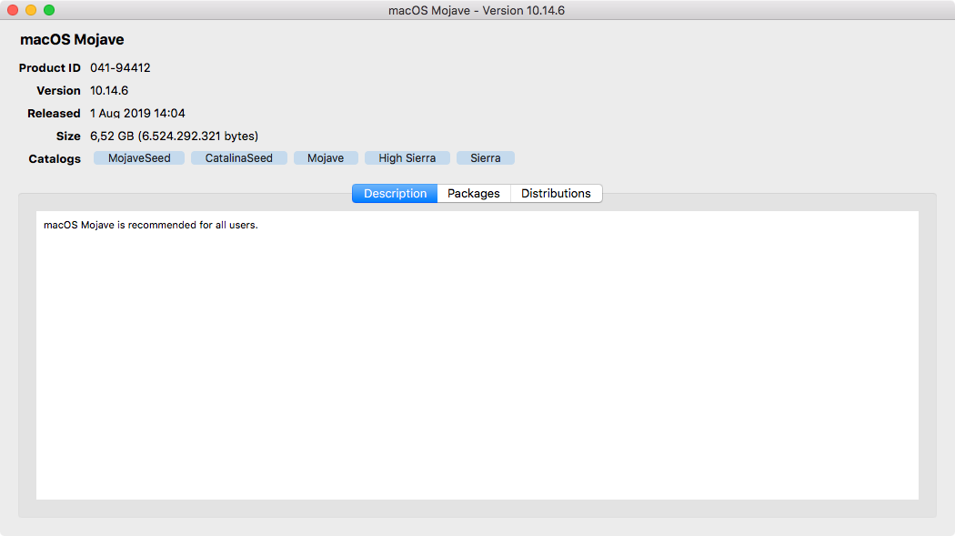This screenshot has width=955, height=536.
Task: Zoom the window with the green button
Action: 49,10
